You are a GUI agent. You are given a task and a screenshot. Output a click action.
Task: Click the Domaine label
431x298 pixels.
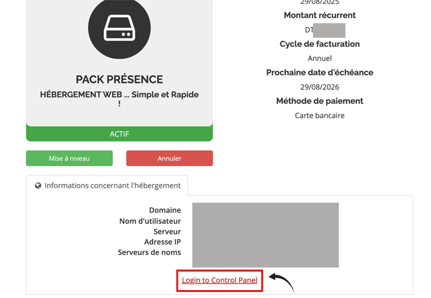tap(165, 210)
